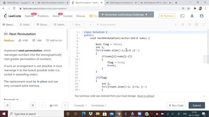
Task: Collapse code fold at line 20
Action: tap(79, 90)
